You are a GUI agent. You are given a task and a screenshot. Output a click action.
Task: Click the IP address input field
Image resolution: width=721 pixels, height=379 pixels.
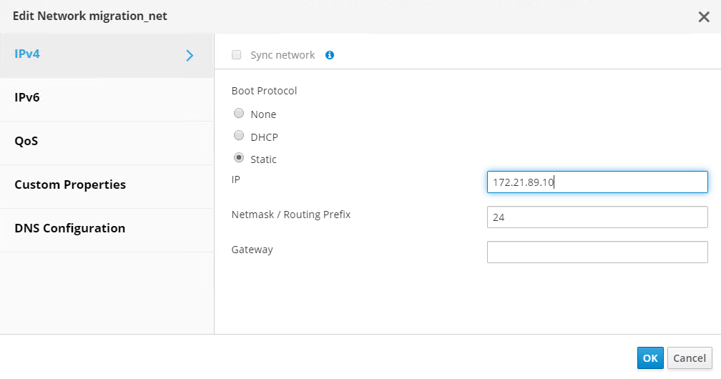click(597, 182)
